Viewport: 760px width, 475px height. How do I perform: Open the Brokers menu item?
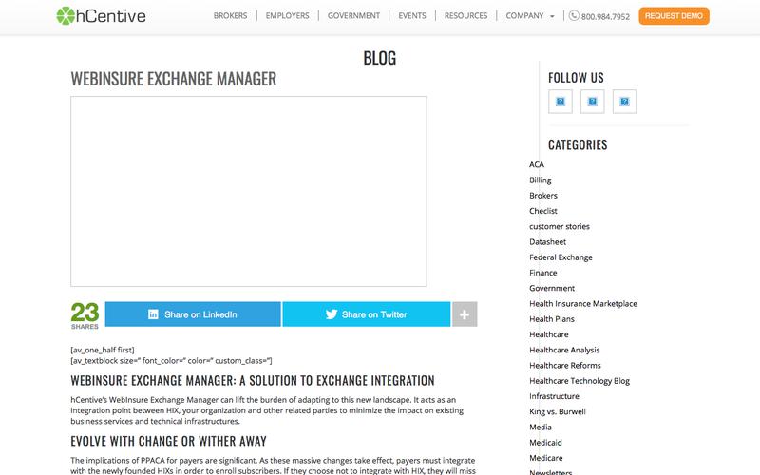pyautogui.click(x=230, y=15)
